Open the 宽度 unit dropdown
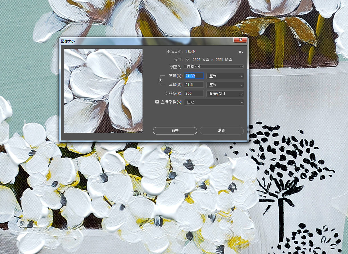 (225, 76)
